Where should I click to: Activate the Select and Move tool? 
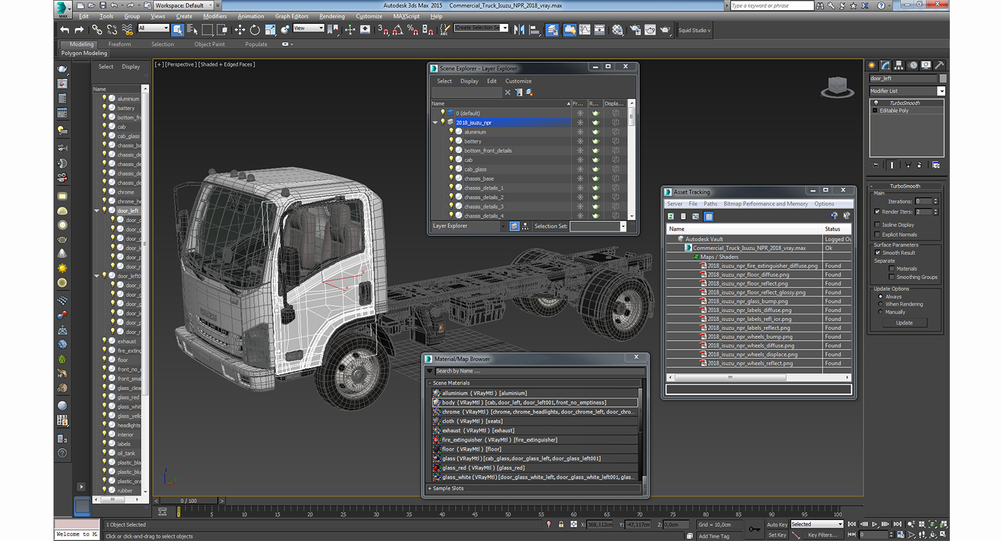point(240,30)
